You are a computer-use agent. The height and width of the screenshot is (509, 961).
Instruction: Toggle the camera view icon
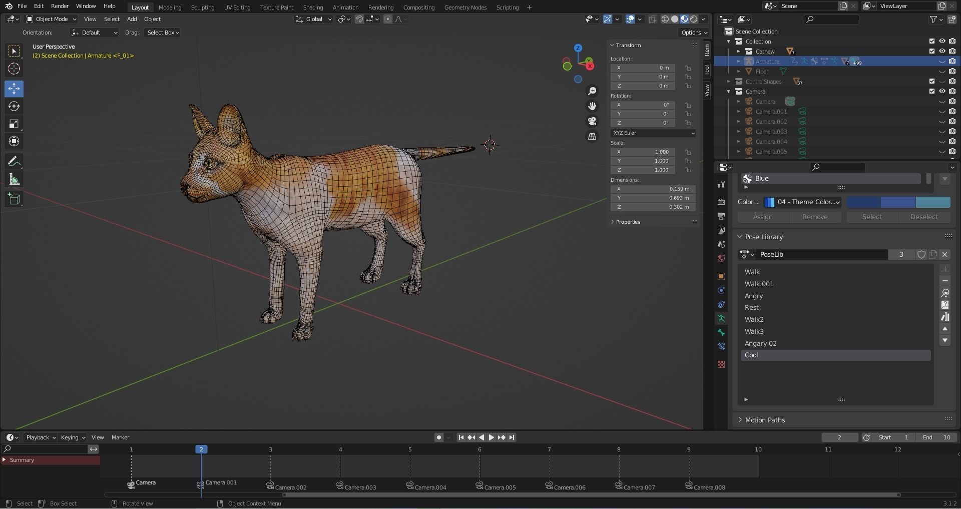(x=592, y=121)
